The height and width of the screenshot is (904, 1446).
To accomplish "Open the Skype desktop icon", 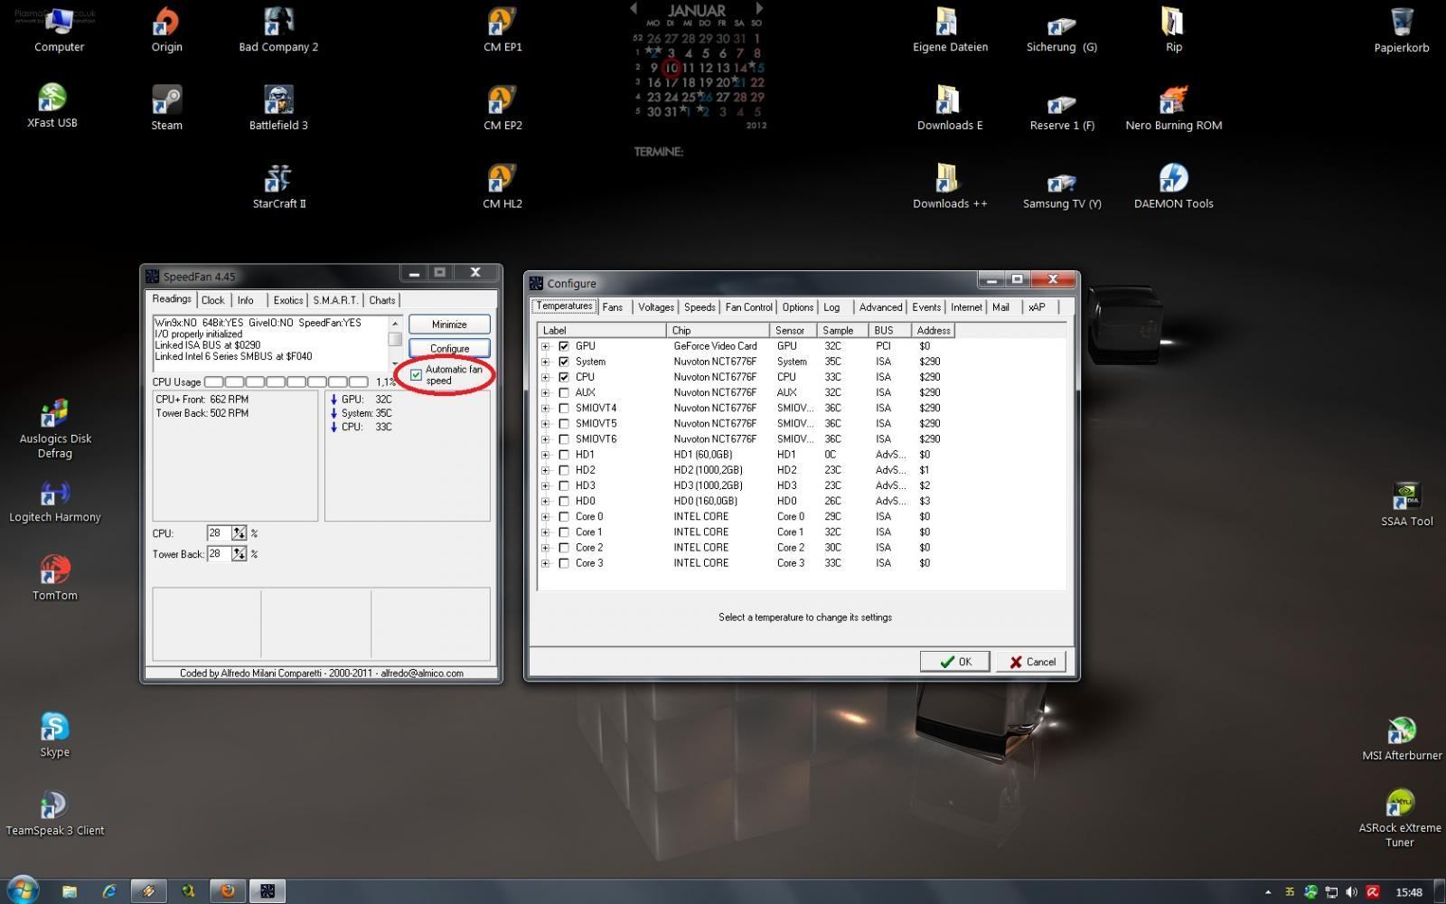I will (54, 735).
